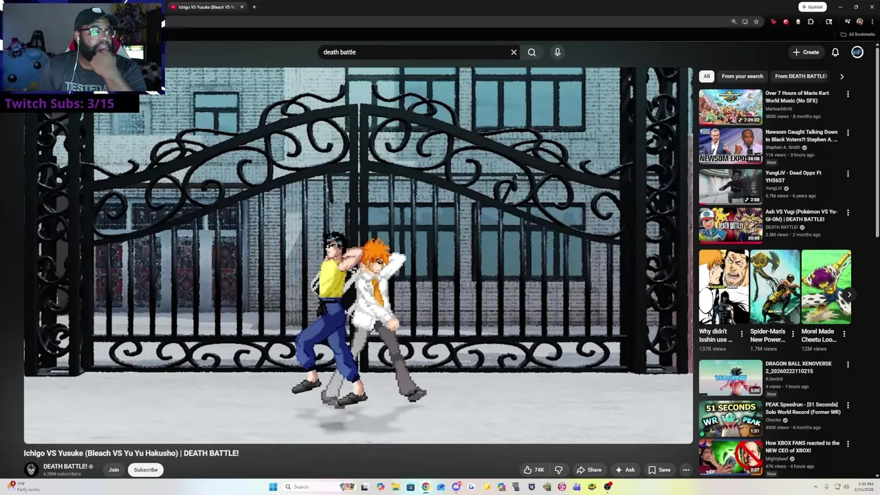Open options for PEAK Speedrun video
The width and height of the screenshot is (880, 495).
(848, 406)
